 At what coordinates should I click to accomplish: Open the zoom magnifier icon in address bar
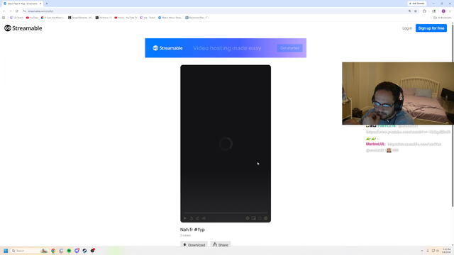click(x=410, y=11)
